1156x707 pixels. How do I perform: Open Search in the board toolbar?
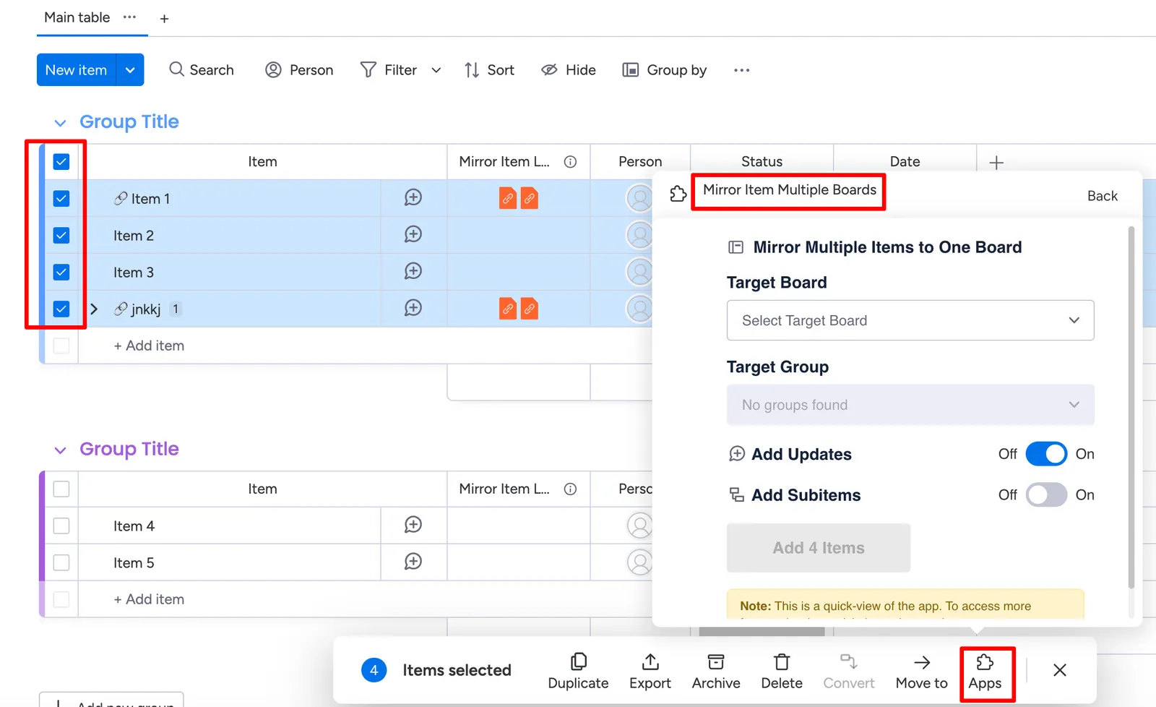click(202, 70)
